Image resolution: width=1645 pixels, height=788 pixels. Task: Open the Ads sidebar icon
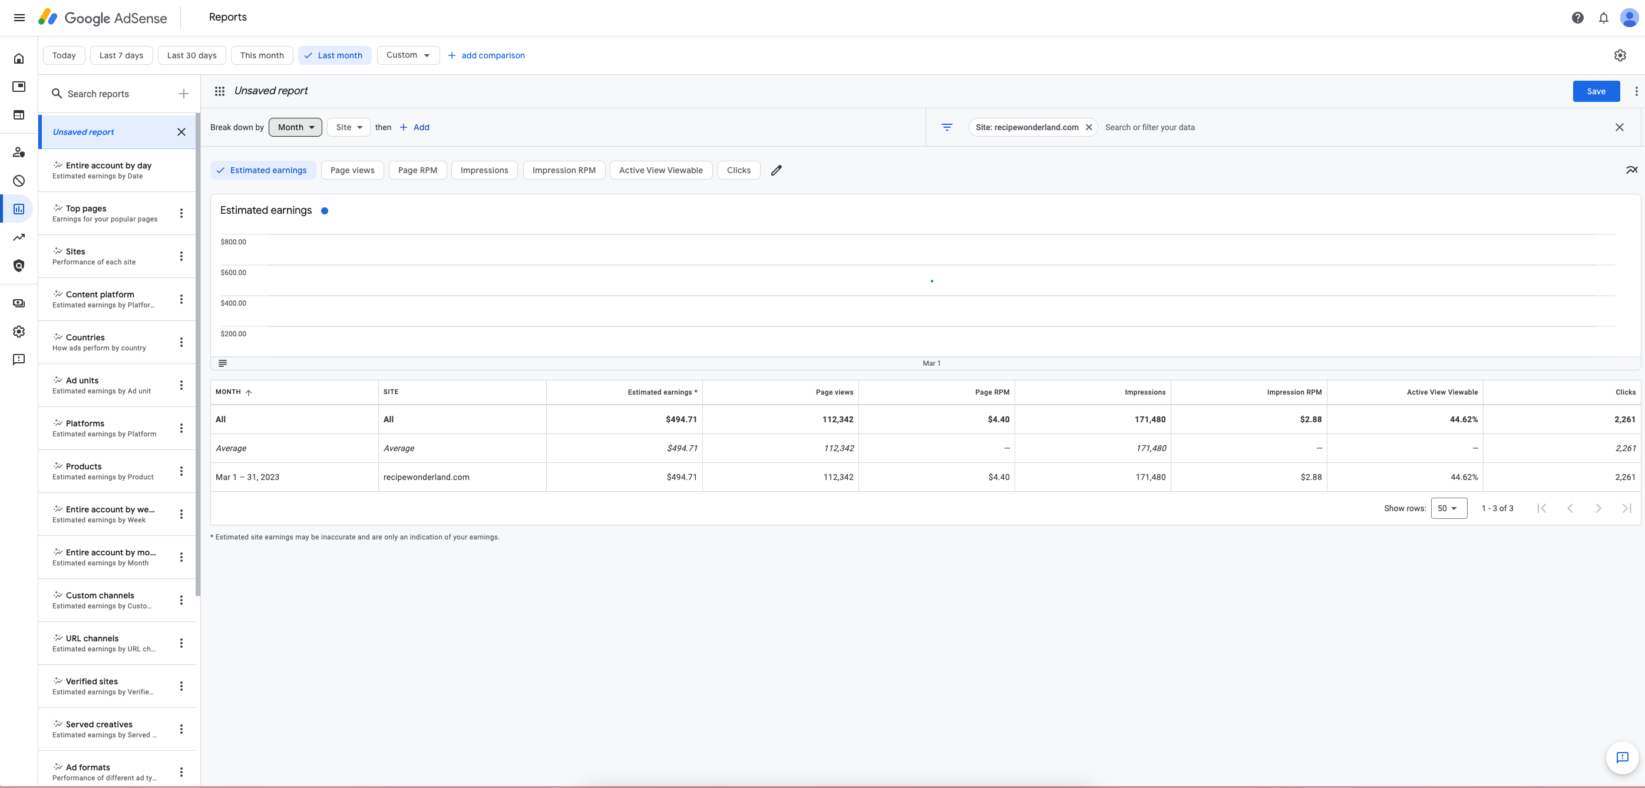click(x=19, y=87)
